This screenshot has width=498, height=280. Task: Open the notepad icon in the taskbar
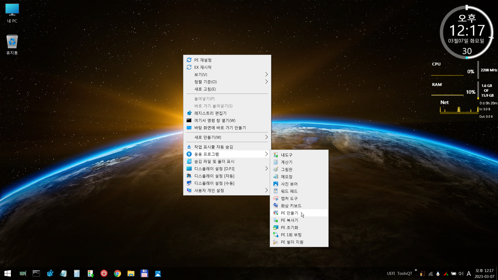point(63,274)
